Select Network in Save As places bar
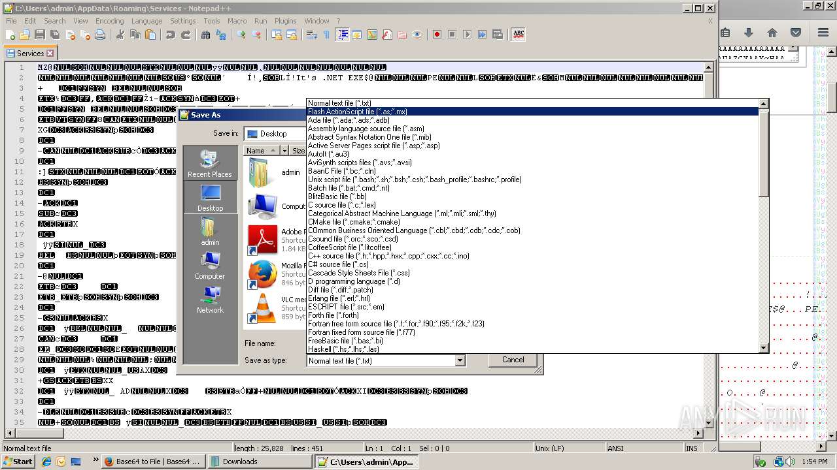837x470 pixels. [x=210, y=299]
